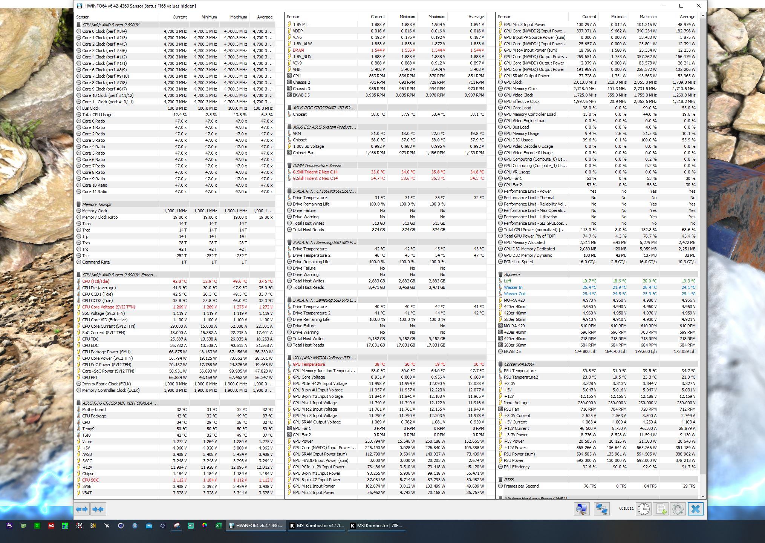Reset the elapsed time clock icon

tap(644, 509)
